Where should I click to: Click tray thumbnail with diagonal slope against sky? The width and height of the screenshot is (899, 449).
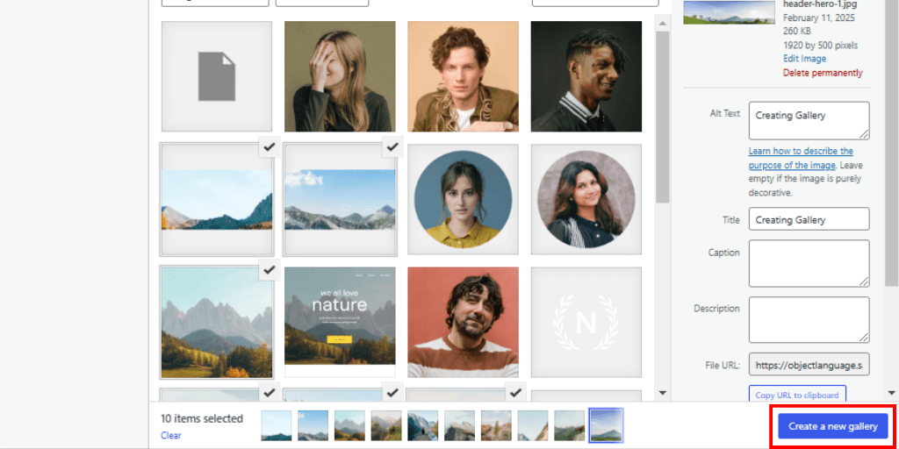pos(533,425)
